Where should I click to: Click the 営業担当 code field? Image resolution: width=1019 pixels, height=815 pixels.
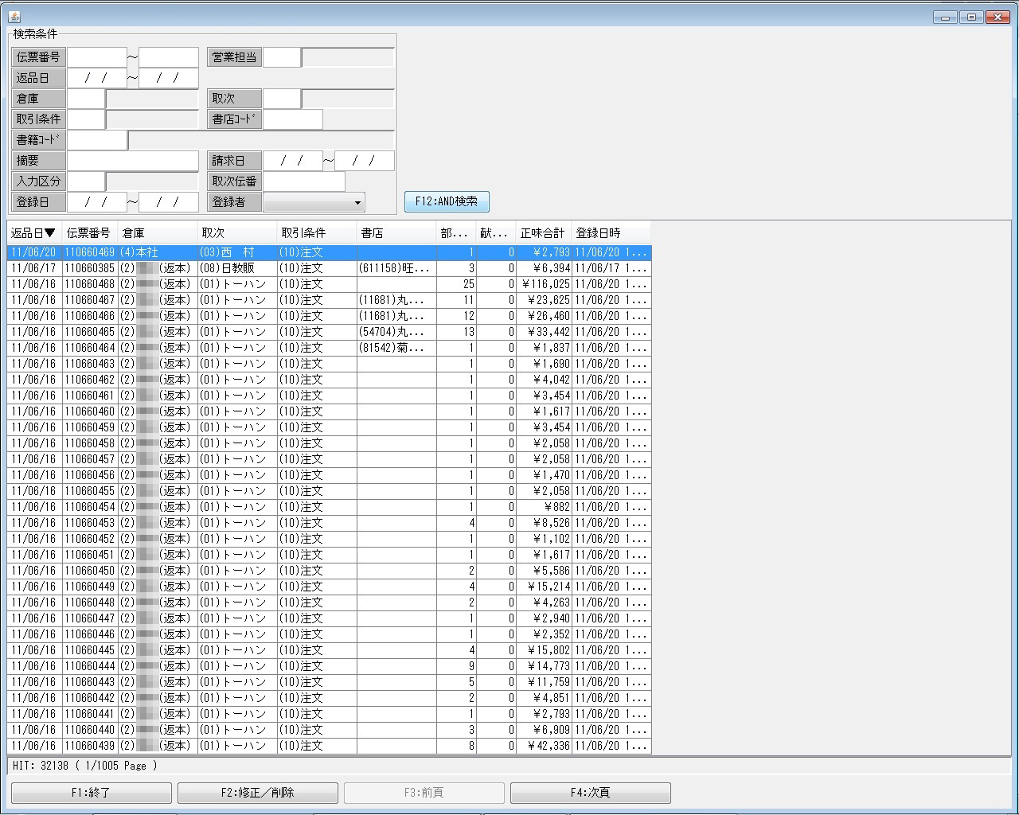pos(282,57)
